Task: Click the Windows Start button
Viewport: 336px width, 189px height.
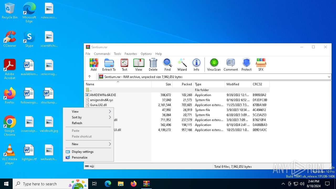Action: click(6, 184)
